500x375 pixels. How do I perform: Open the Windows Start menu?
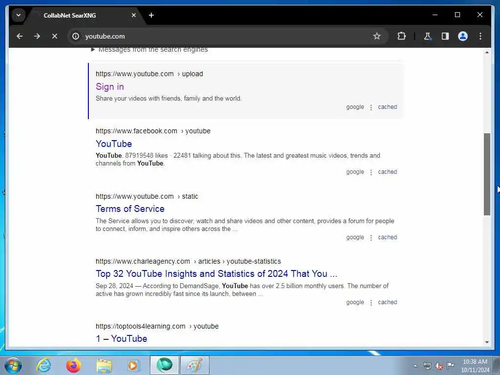point(13,365)
